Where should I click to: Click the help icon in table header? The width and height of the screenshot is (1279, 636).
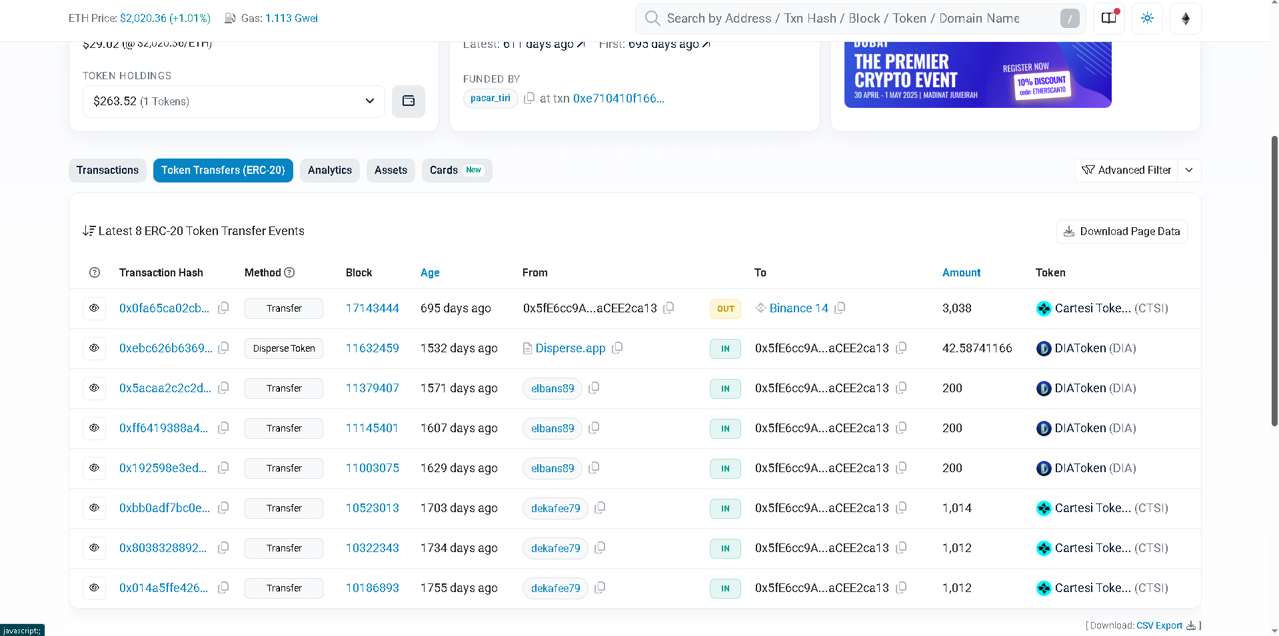pyautogui.click(x=95, y=272)
